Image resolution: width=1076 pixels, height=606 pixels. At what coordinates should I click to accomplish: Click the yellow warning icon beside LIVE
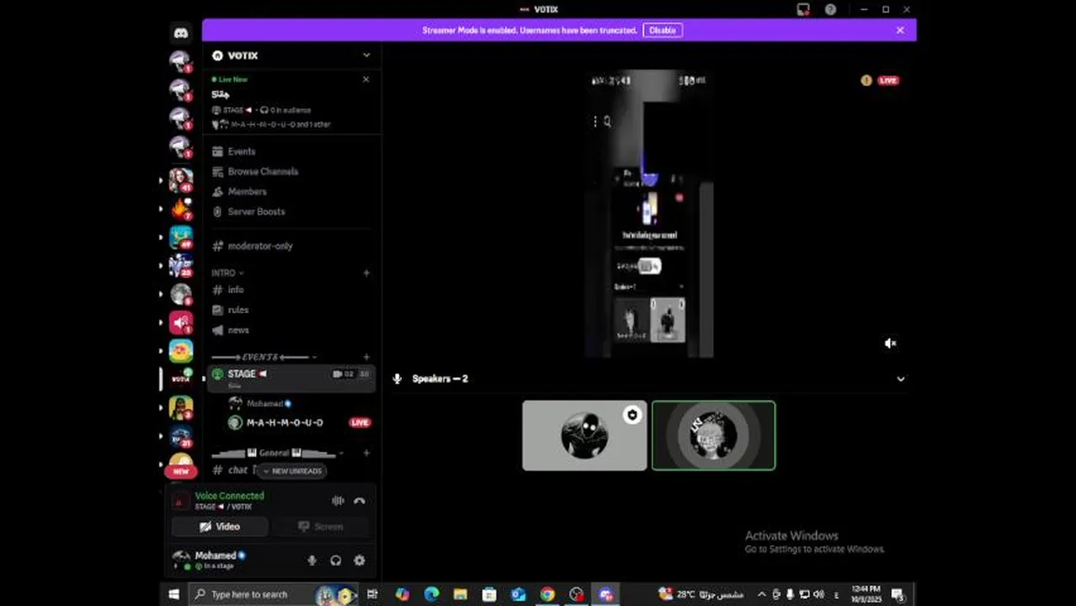(x=866, y=81)
